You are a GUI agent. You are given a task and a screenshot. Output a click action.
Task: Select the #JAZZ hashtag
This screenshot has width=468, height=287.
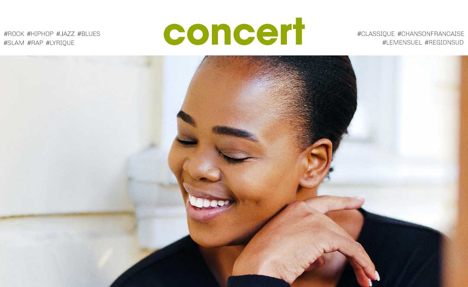(x=65, y=34)
